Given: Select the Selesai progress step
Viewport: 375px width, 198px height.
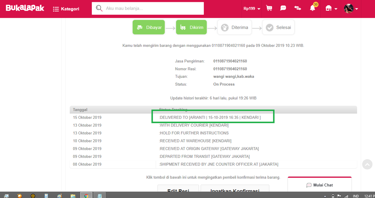Looking at the screenshot, I should coord(278,27).
